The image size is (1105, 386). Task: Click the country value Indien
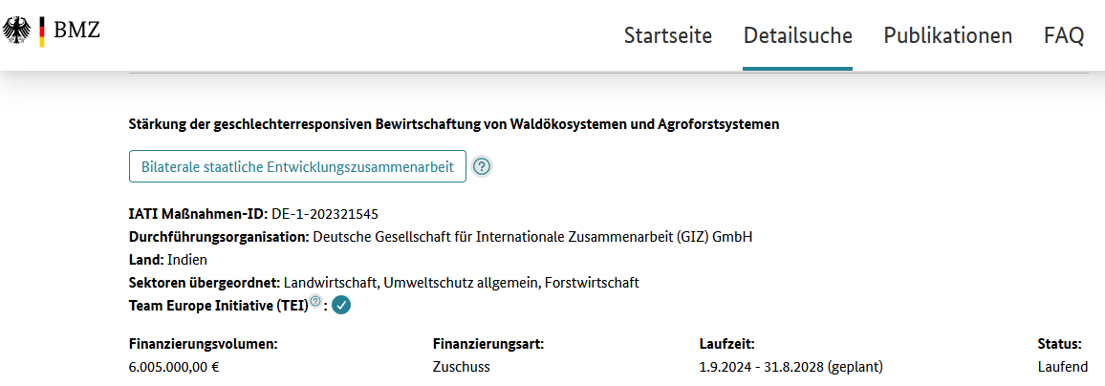point(187,260)
